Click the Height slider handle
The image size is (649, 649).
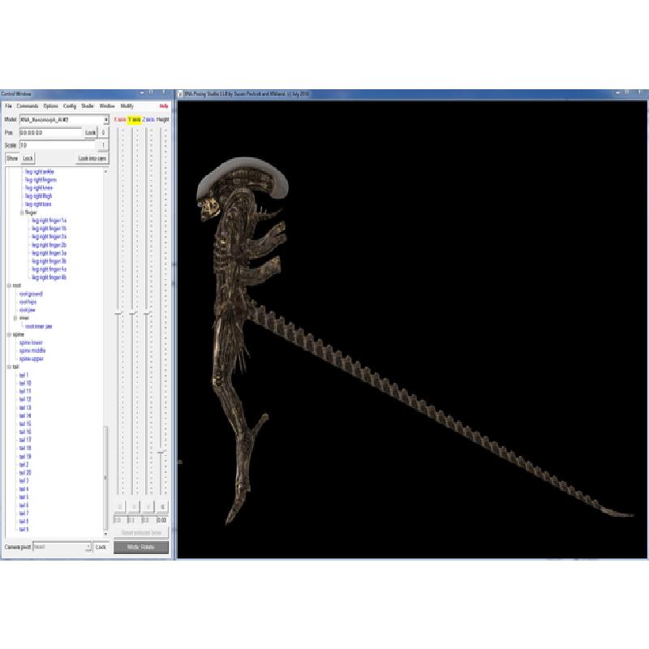[161, 453]
